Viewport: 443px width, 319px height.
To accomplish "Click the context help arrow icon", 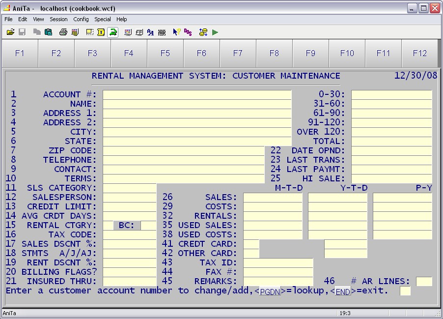I will pos(177,32).
